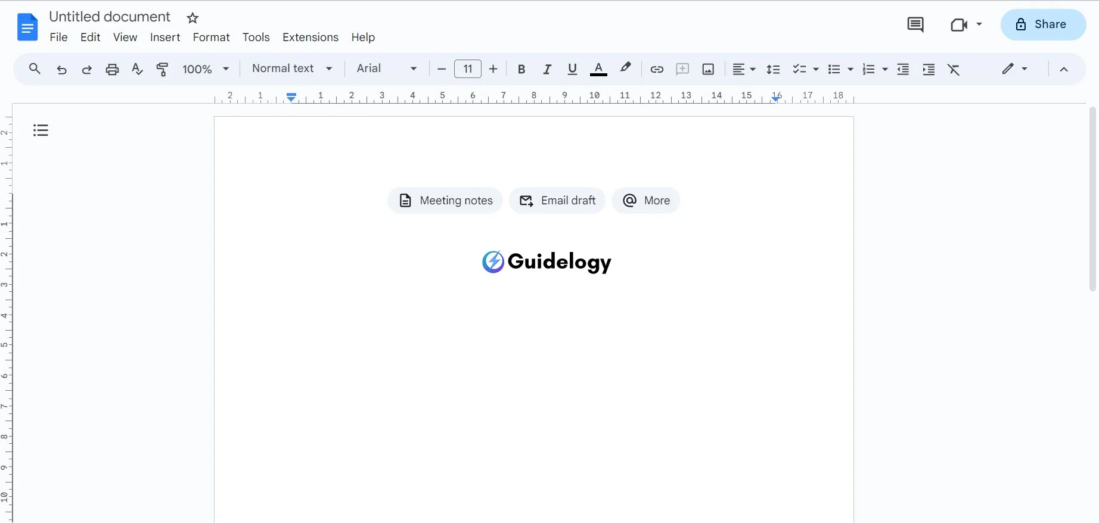Insert a numbered list
This screenshot has height=523, width=1099.
point(868,69)
